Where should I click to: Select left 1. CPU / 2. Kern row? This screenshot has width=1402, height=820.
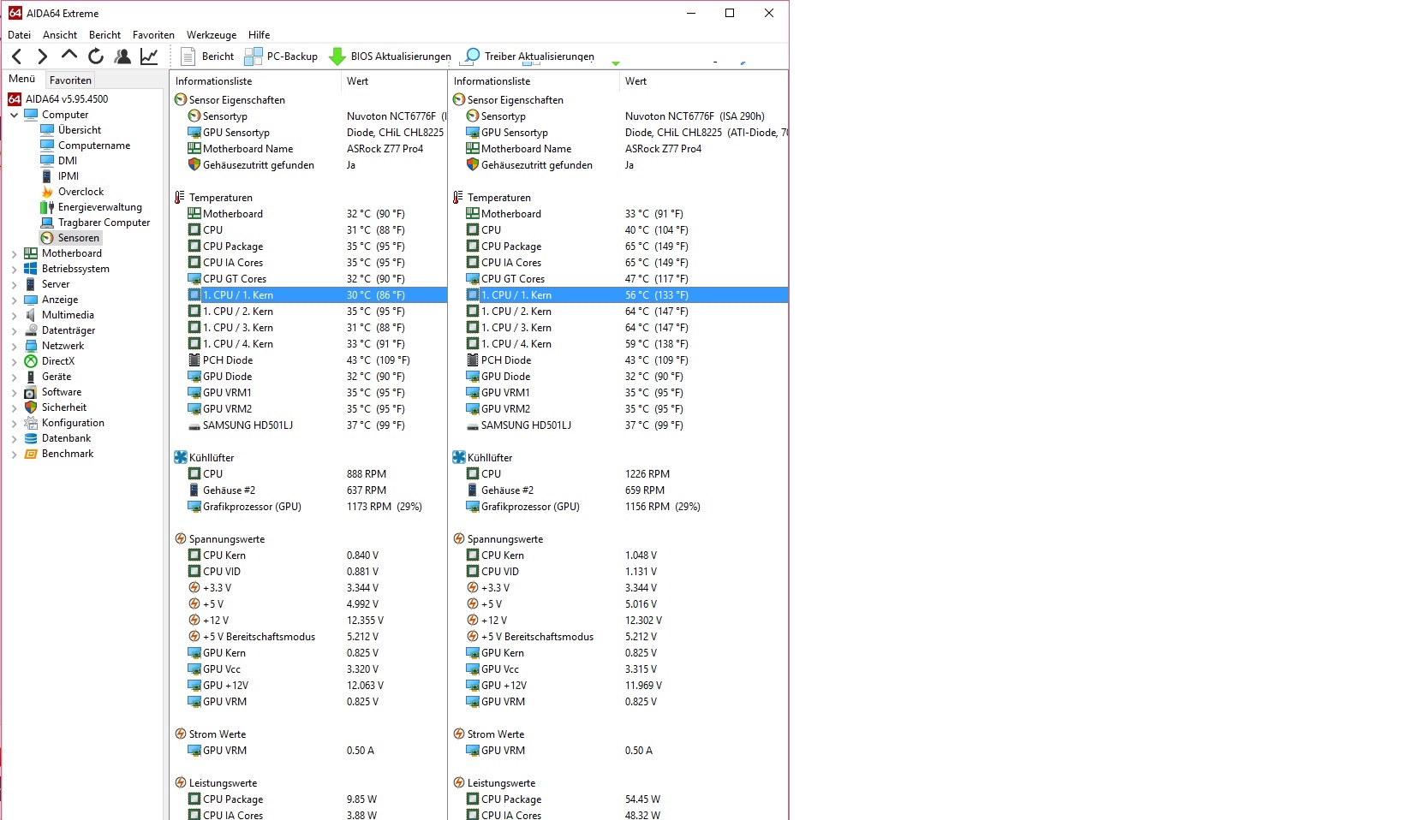coord(308,312)
